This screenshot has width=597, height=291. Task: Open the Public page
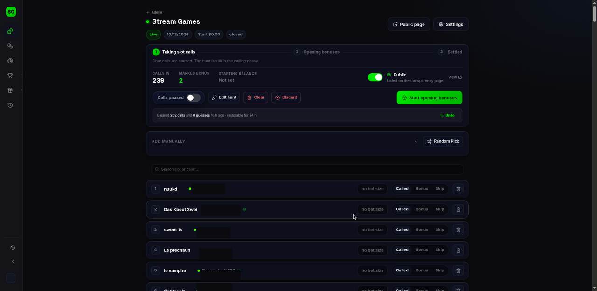(x=409, y=24)
